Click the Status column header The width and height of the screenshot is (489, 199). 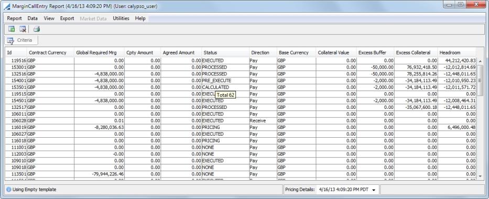pos(225,53)
